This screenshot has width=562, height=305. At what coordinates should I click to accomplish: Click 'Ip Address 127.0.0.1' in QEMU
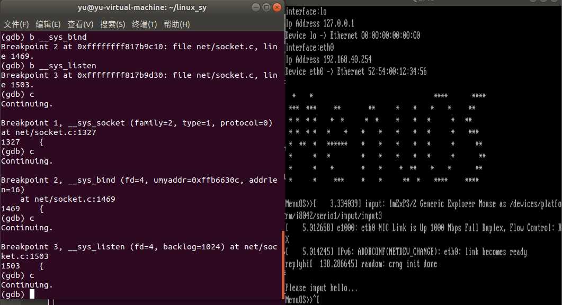(320, 24)
